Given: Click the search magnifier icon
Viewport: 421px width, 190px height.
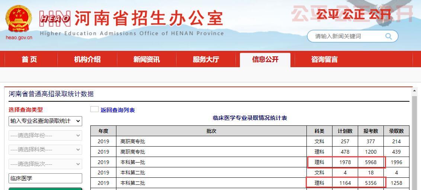Looking at the screenshot, I should click(x=389, y=36).
